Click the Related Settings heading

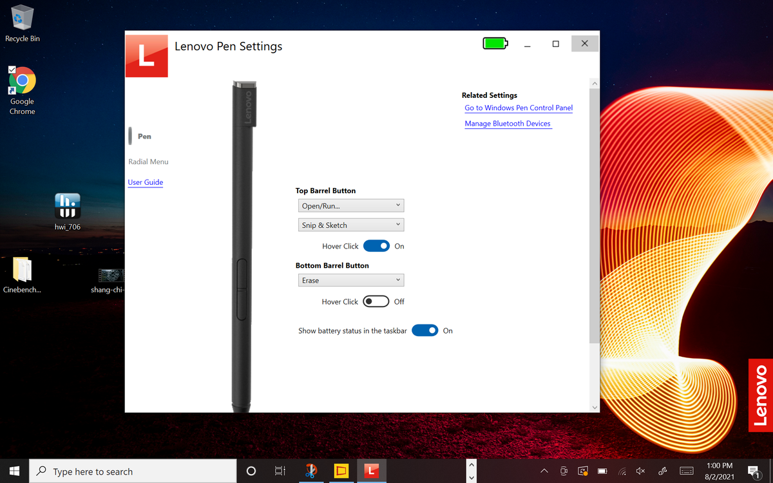click(490, 95)
